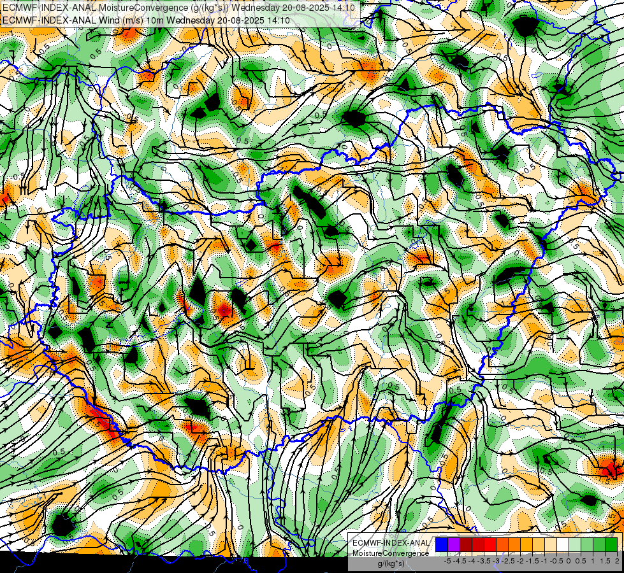Click the "-4" legend tick label
Screen dimensions: 624x573
coord(472,561)
